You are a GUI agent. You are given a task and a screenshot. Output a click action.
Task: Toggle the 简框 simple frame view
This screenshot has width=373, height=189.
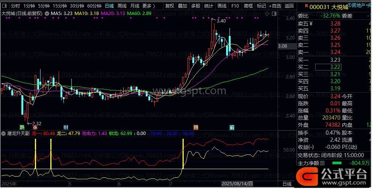(248, 6)
